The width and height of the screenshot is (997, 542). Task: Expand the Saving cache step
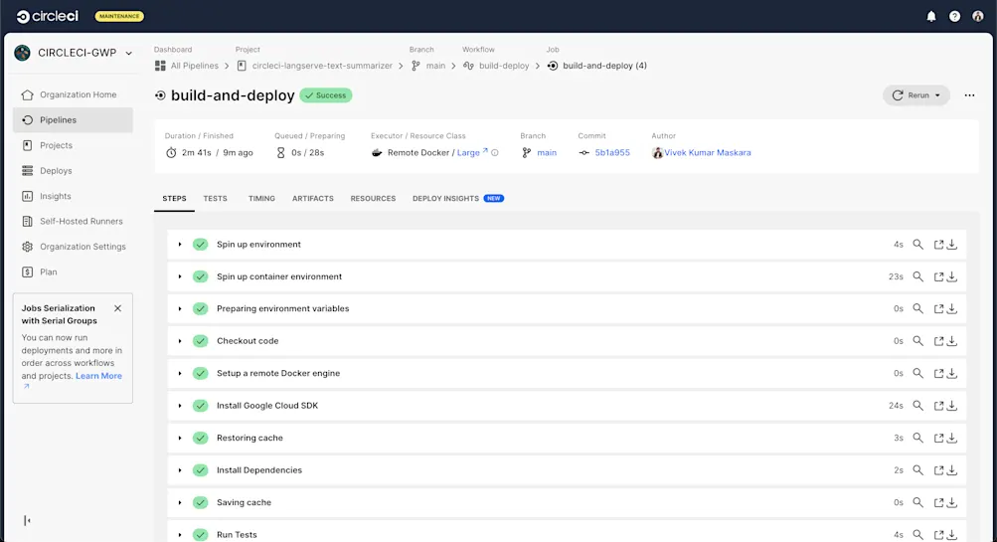(180, 502)
